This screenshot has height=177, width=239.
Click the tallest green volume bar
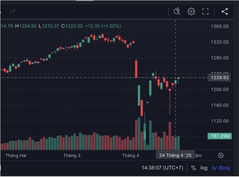point(139,133)
